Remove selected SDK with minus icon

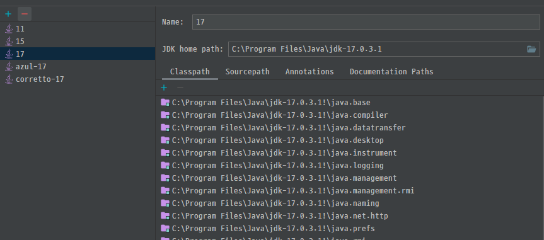point(25,14)
